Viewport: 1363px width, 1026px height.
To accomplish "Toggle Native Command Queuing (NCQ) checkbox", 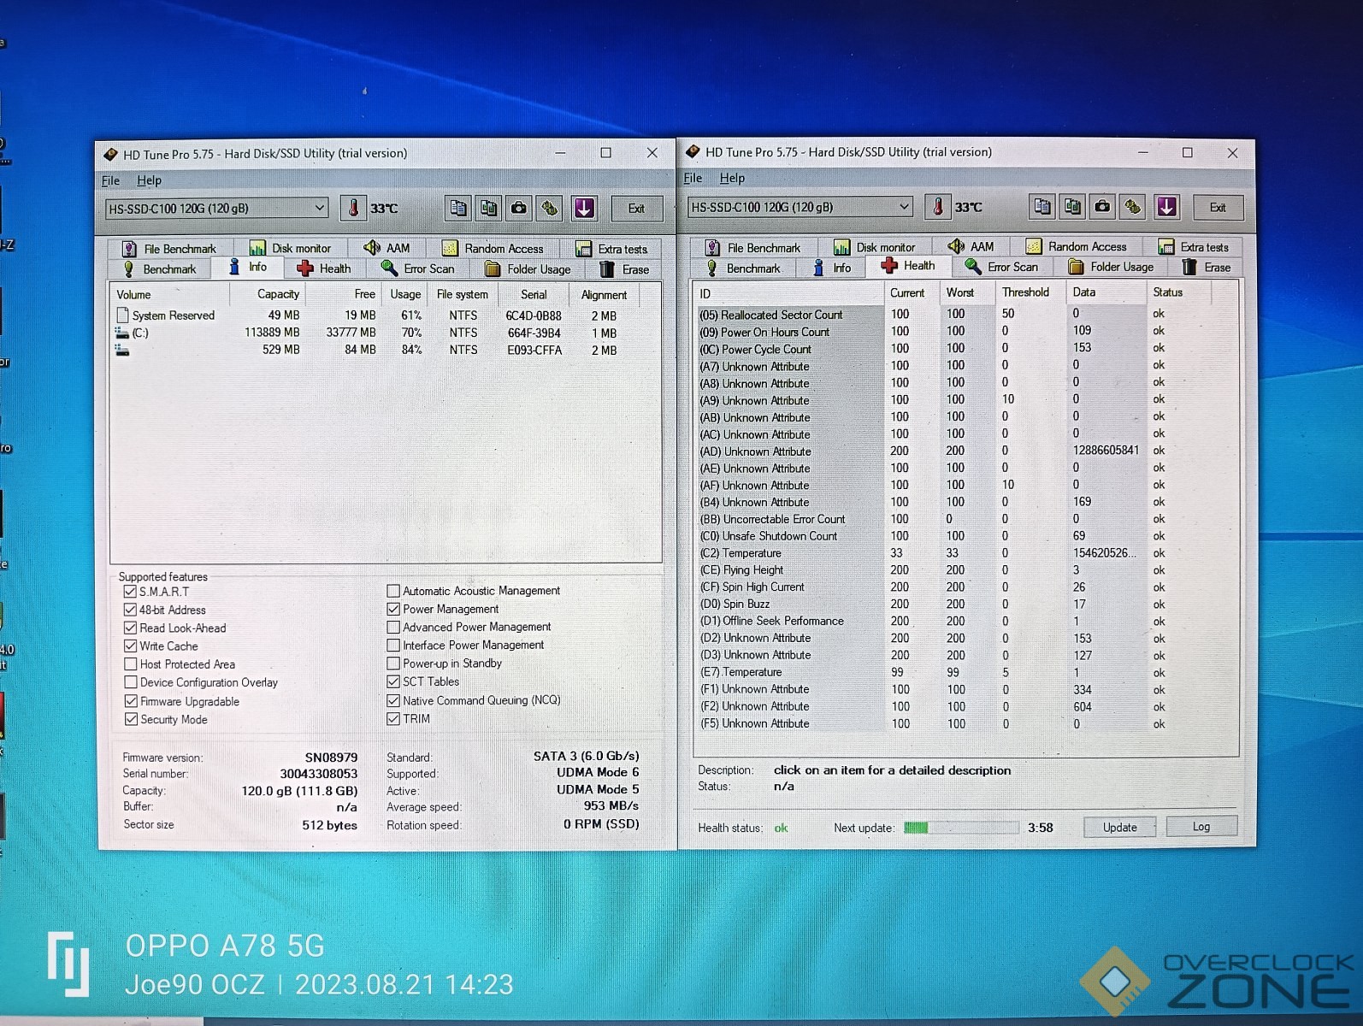I will coord(393,700).
